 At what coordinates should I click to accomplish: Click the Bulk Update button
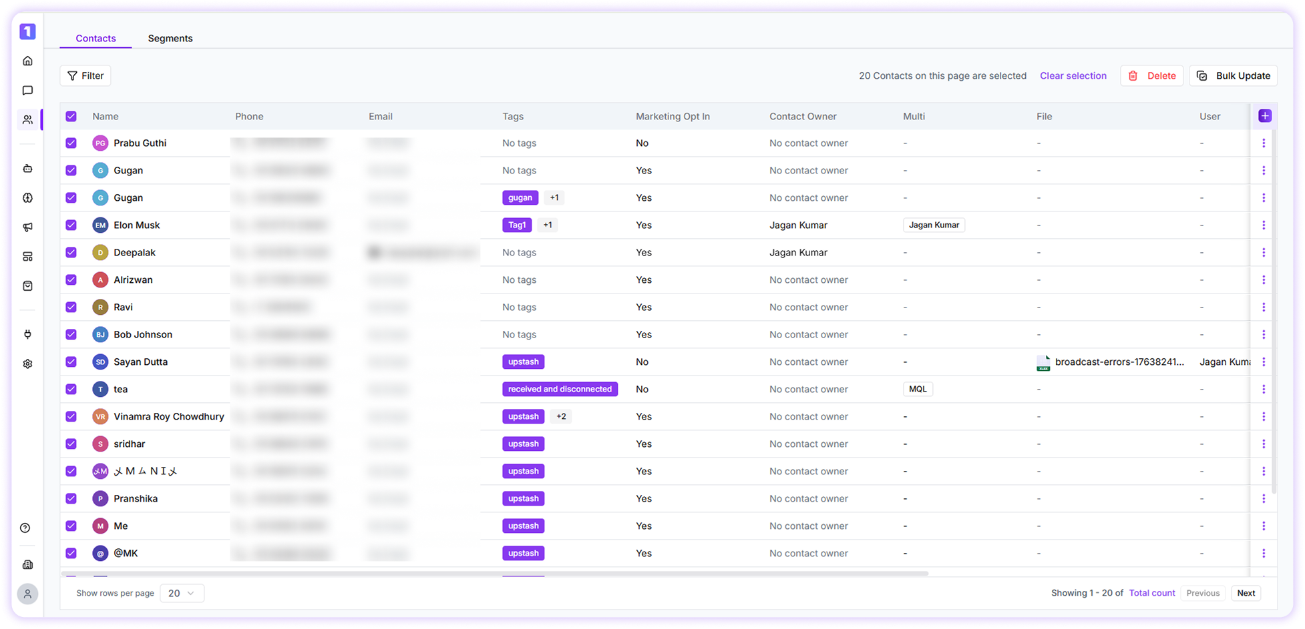tap(1233, 75)
